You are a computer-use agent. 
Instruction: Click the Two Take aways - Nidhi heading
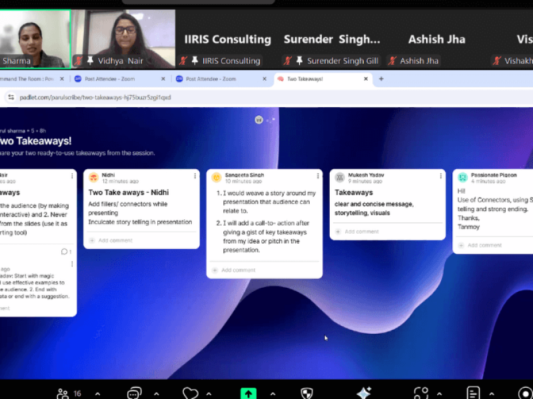click(x=129, y=193)
